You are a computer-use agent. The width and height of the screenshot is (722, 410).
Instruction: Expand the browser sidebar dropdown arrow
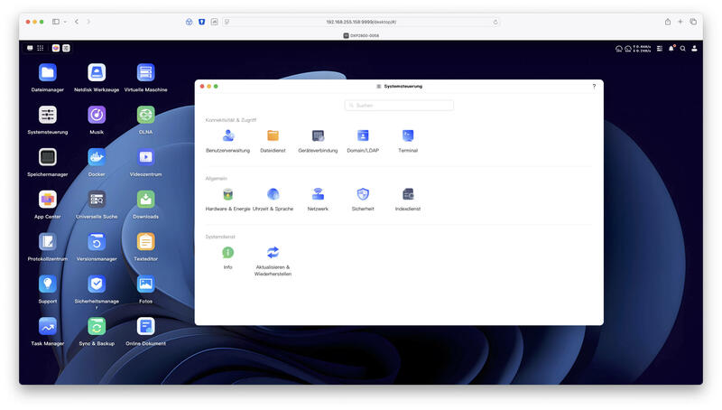point(65,22)
